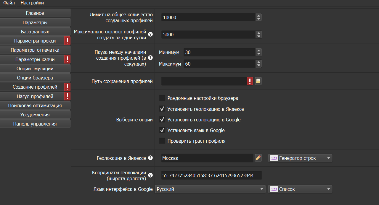Enable Рандомные настройки браузера checkbox
The height and width of the screenshot is (205, 379).
point(162,98)
